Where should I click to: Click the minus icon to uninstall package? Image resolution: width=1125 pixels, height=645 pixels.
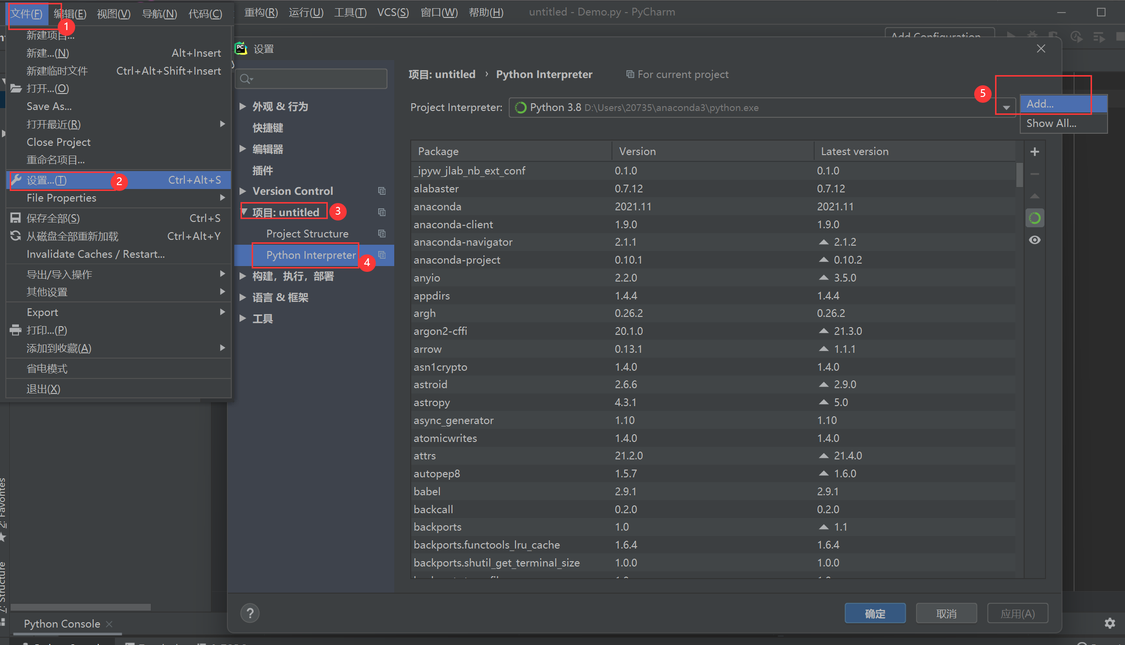point(1034,173)
